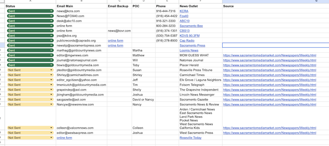
Task: Open Status dropdown for news@kcra.com row
Action: click(x=51, y=11)
